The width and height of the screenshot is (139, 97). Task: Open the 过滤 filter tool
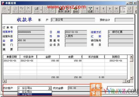click(x=90, y=10)
